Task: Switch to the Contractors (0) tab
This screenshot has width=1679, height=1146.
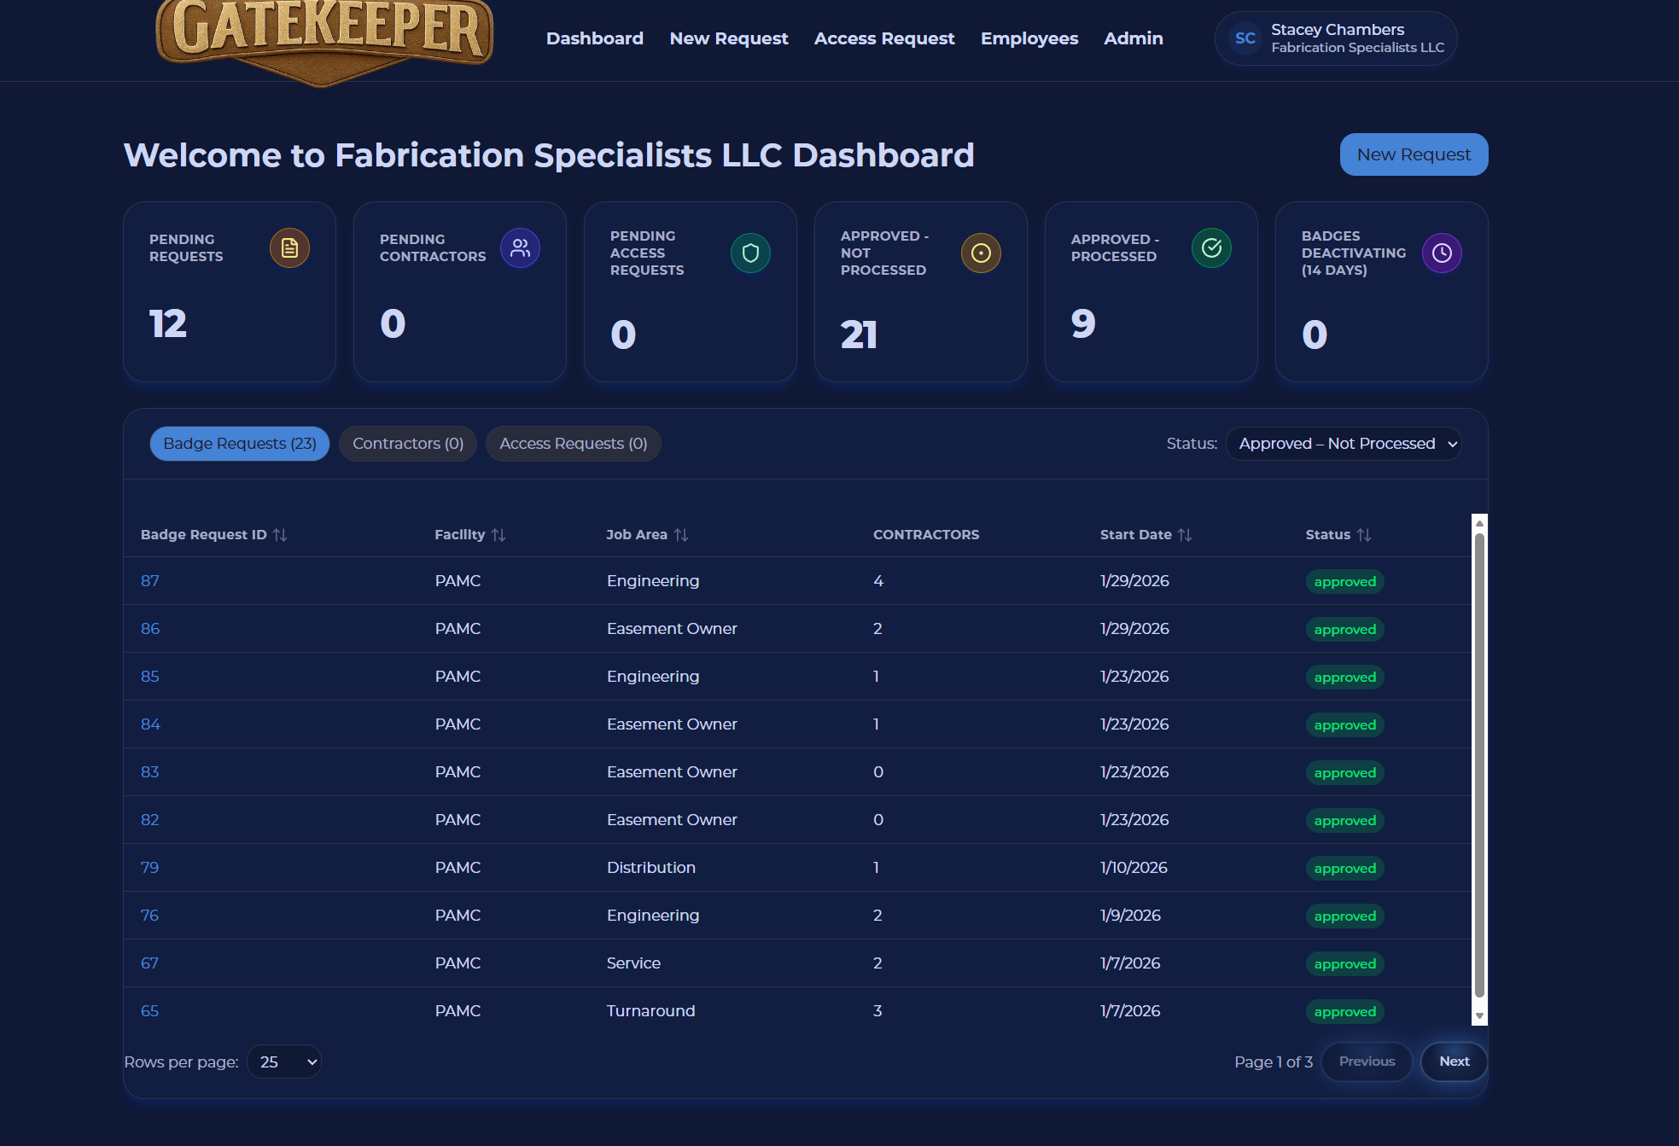Action: click(x=408, y=444)
